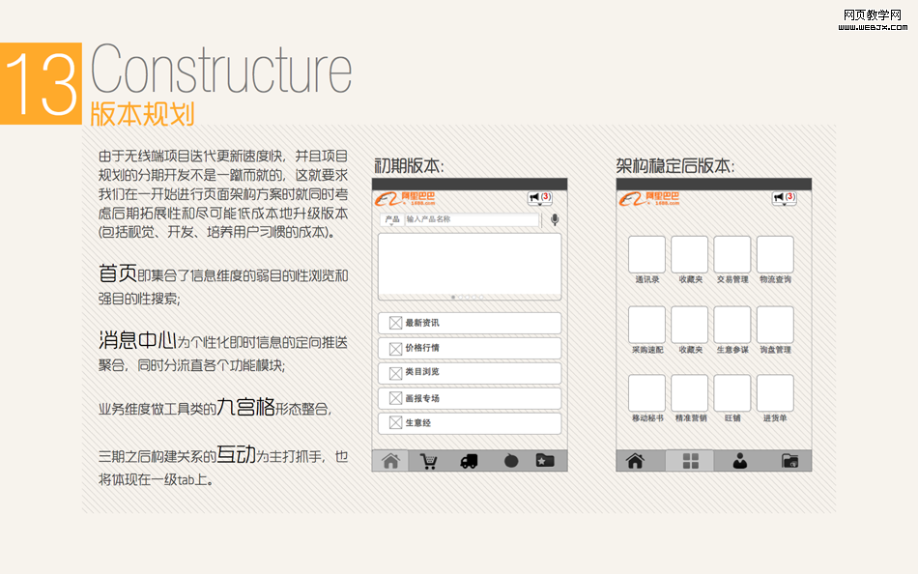Screen dimensions: 918x574
Task: Tap the 交易管理 grid tile
Action: point(732,255)
